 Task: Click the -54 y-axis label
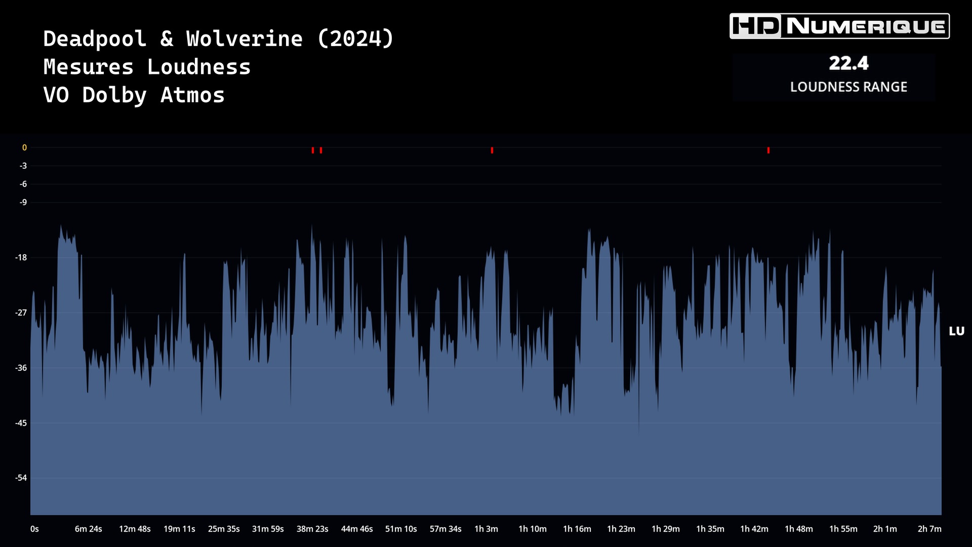point(21,478)
